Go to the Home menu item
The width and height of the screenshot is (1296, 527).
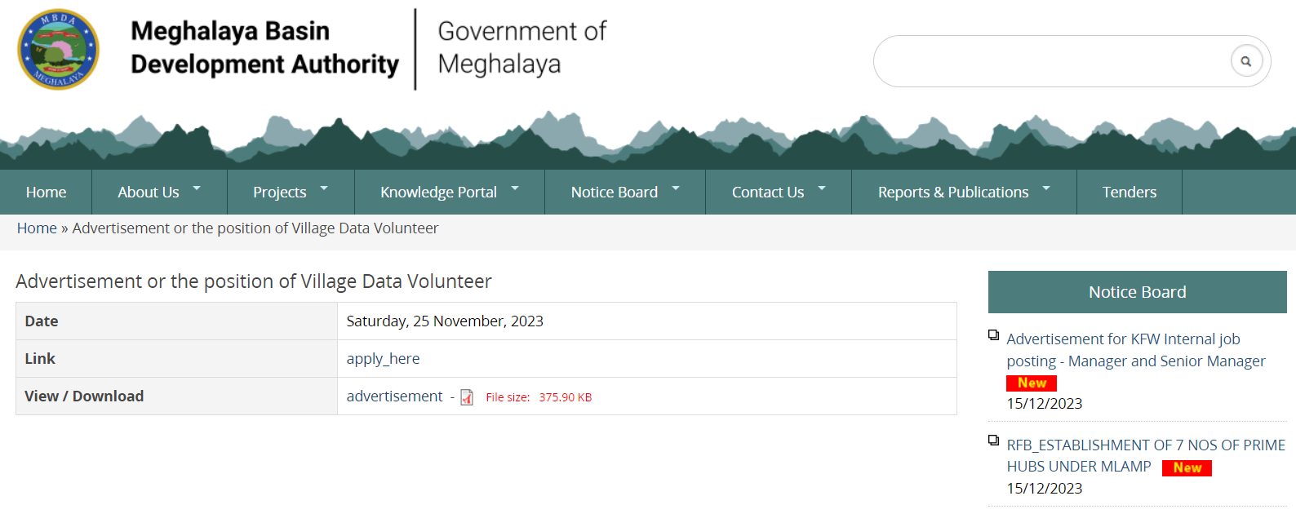pos(46,193)
